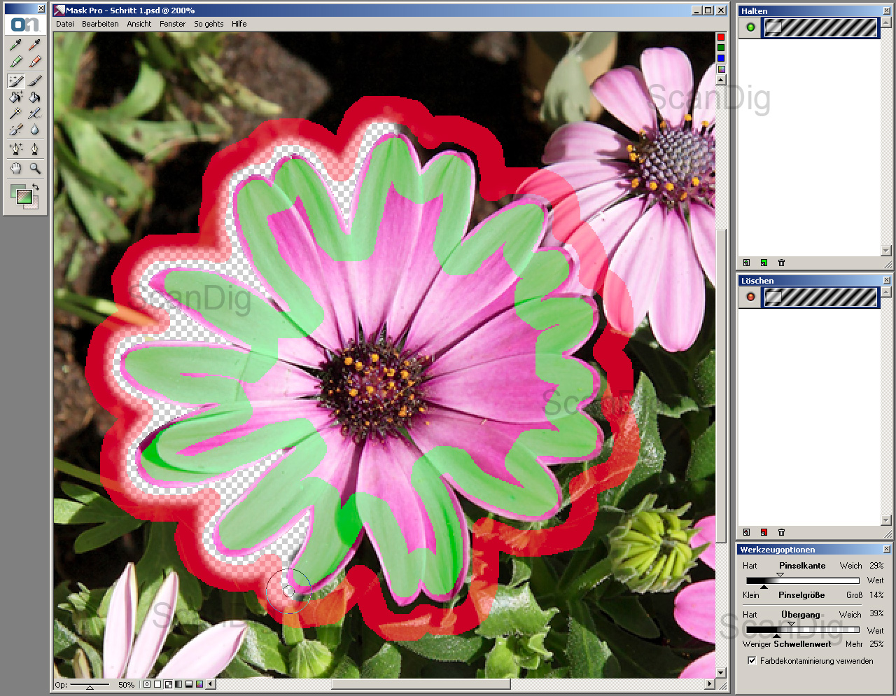Image resolution: width=896 pixels, height=696 pixels.
Task: Select the Zoom magnifier tool
Action: coord(34,168)
